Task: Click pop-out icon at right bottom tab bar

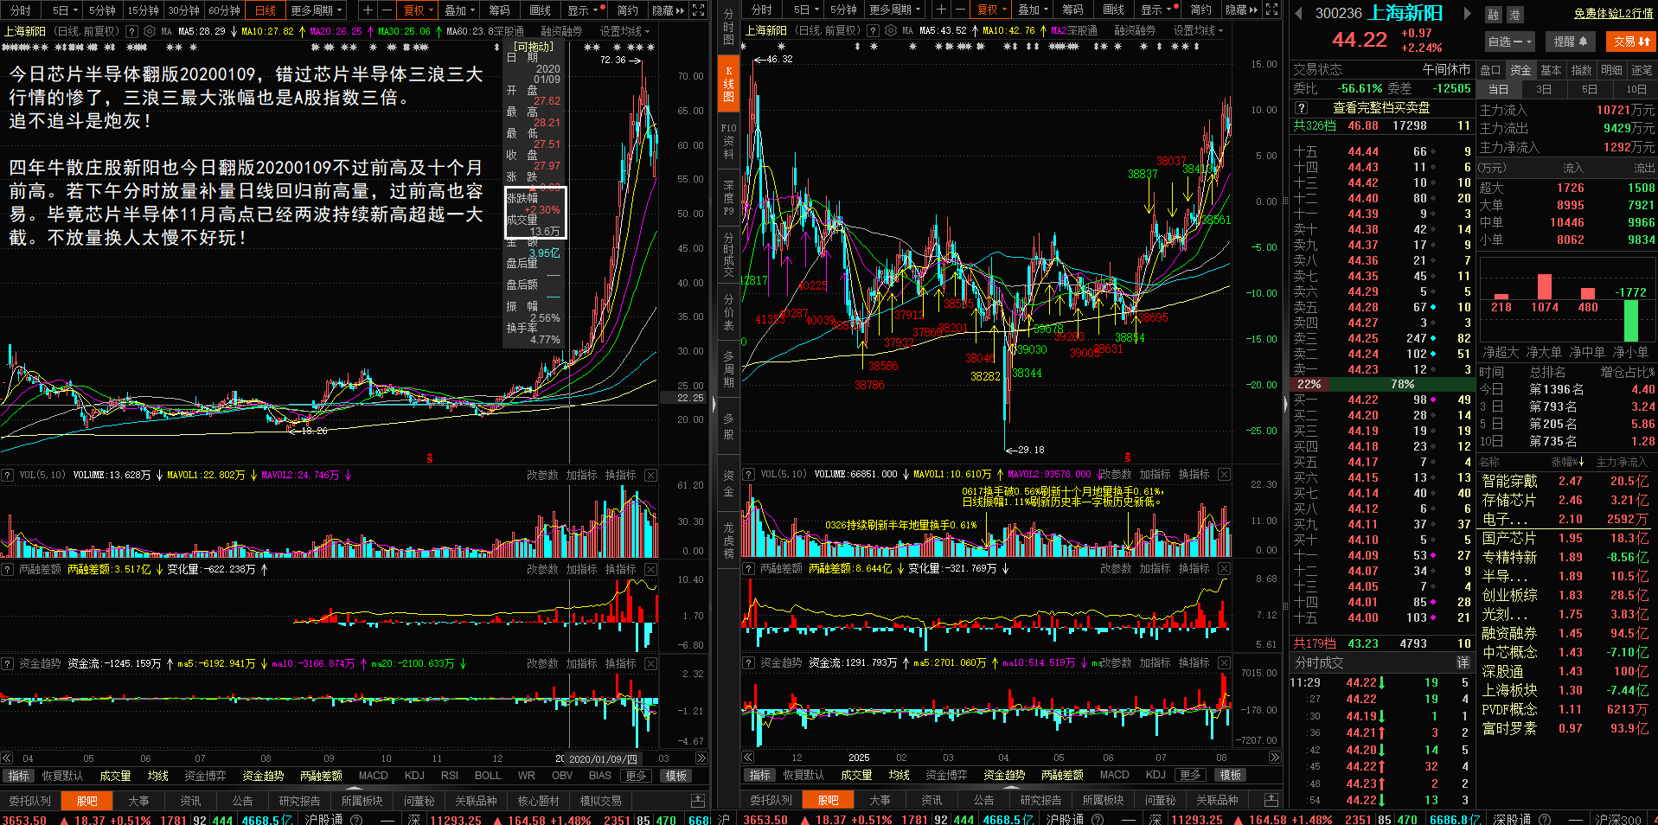Action: 1271,800
